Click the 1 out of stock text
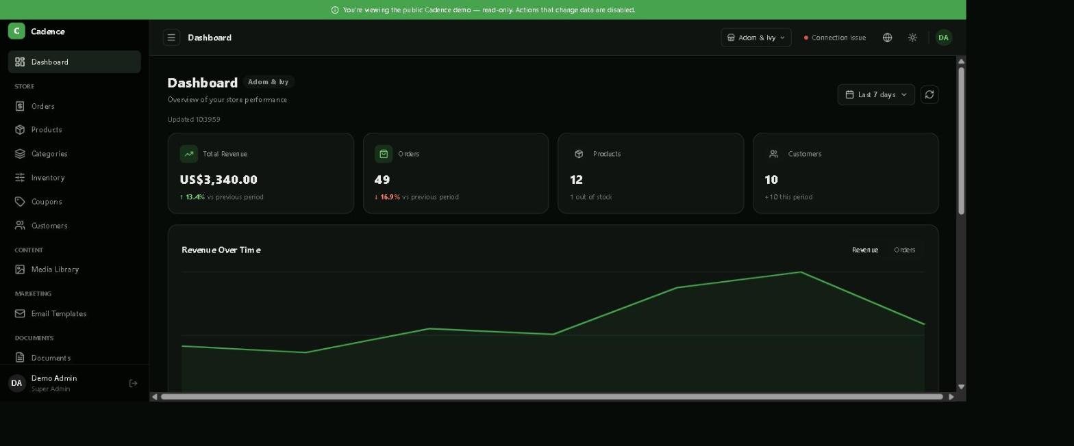Viewport: 1074px width, 446px height. click(591, 197)
